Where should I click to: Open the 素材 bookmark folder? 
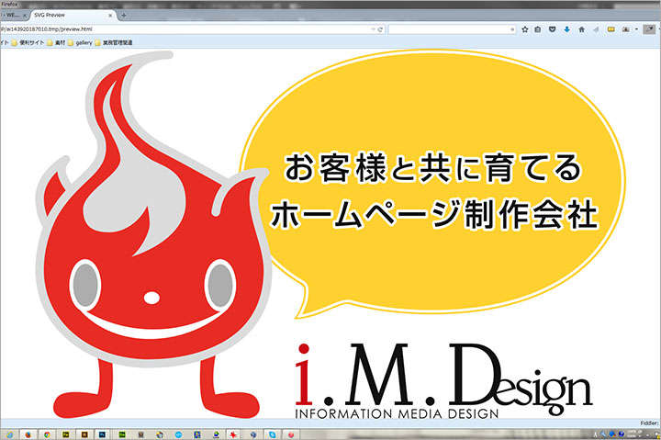click(56, 42)
